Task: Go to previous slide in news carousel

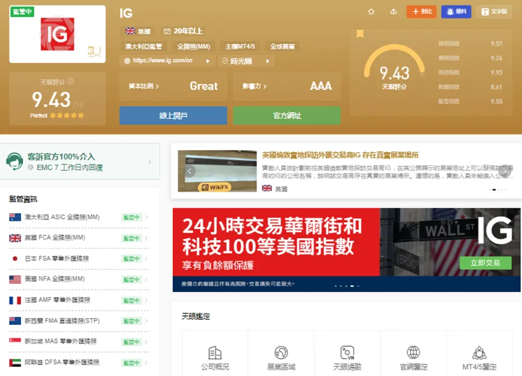Action: tap(189, 171)
